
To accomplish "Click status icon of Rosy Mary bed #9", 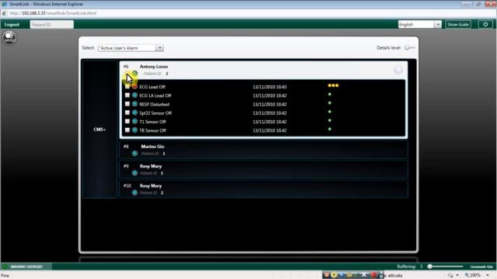I will coord(134,173).
